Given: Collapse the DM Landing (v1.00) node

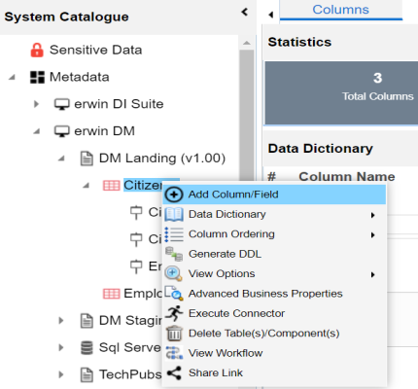Looking at the screenshot, I should coord(61,159).
